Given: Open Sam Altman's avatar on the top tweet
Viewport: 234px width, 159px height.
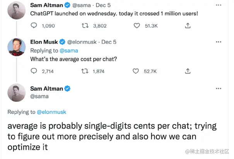Looking at the screenshot, I should pos(17,10).
